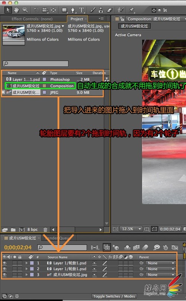Create new folder in Project panel
Image resolution: width=186 pixels, height=301 pixels.
pos(13,230)
